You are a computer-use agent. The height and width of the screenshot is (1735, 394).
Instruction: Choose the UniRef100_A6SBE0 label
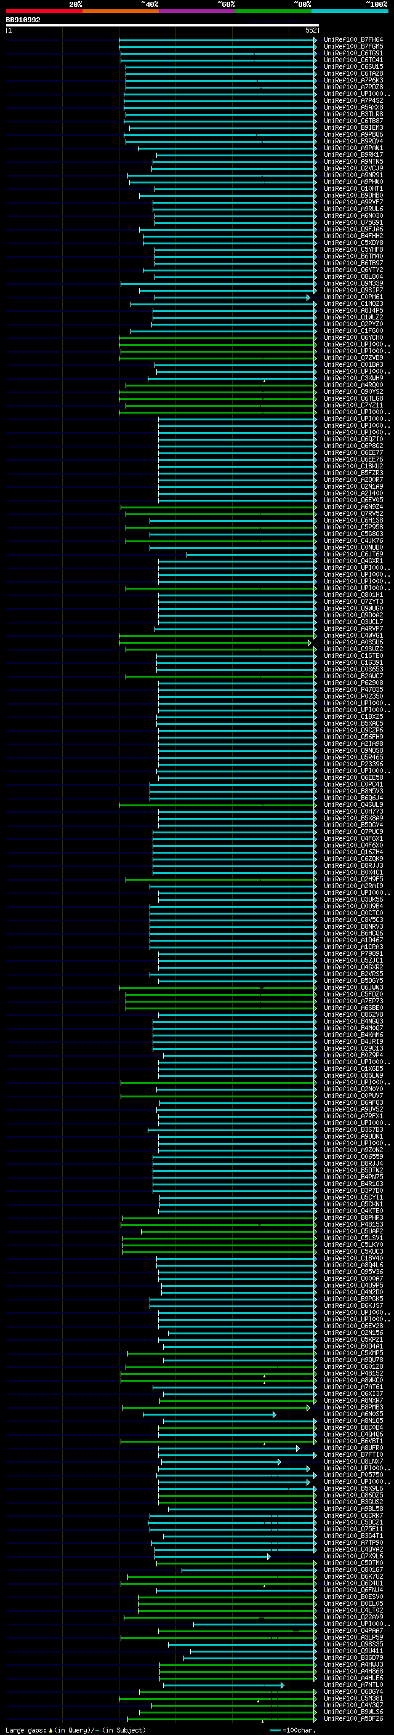click(x=353, y=1008)
